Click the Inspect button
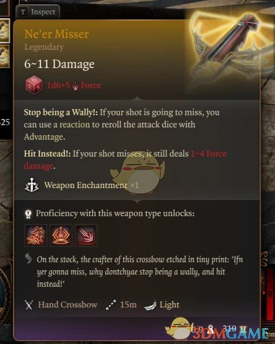Viewport: 275px width, 344px height. pyautogui.click(x=38, y=12)
